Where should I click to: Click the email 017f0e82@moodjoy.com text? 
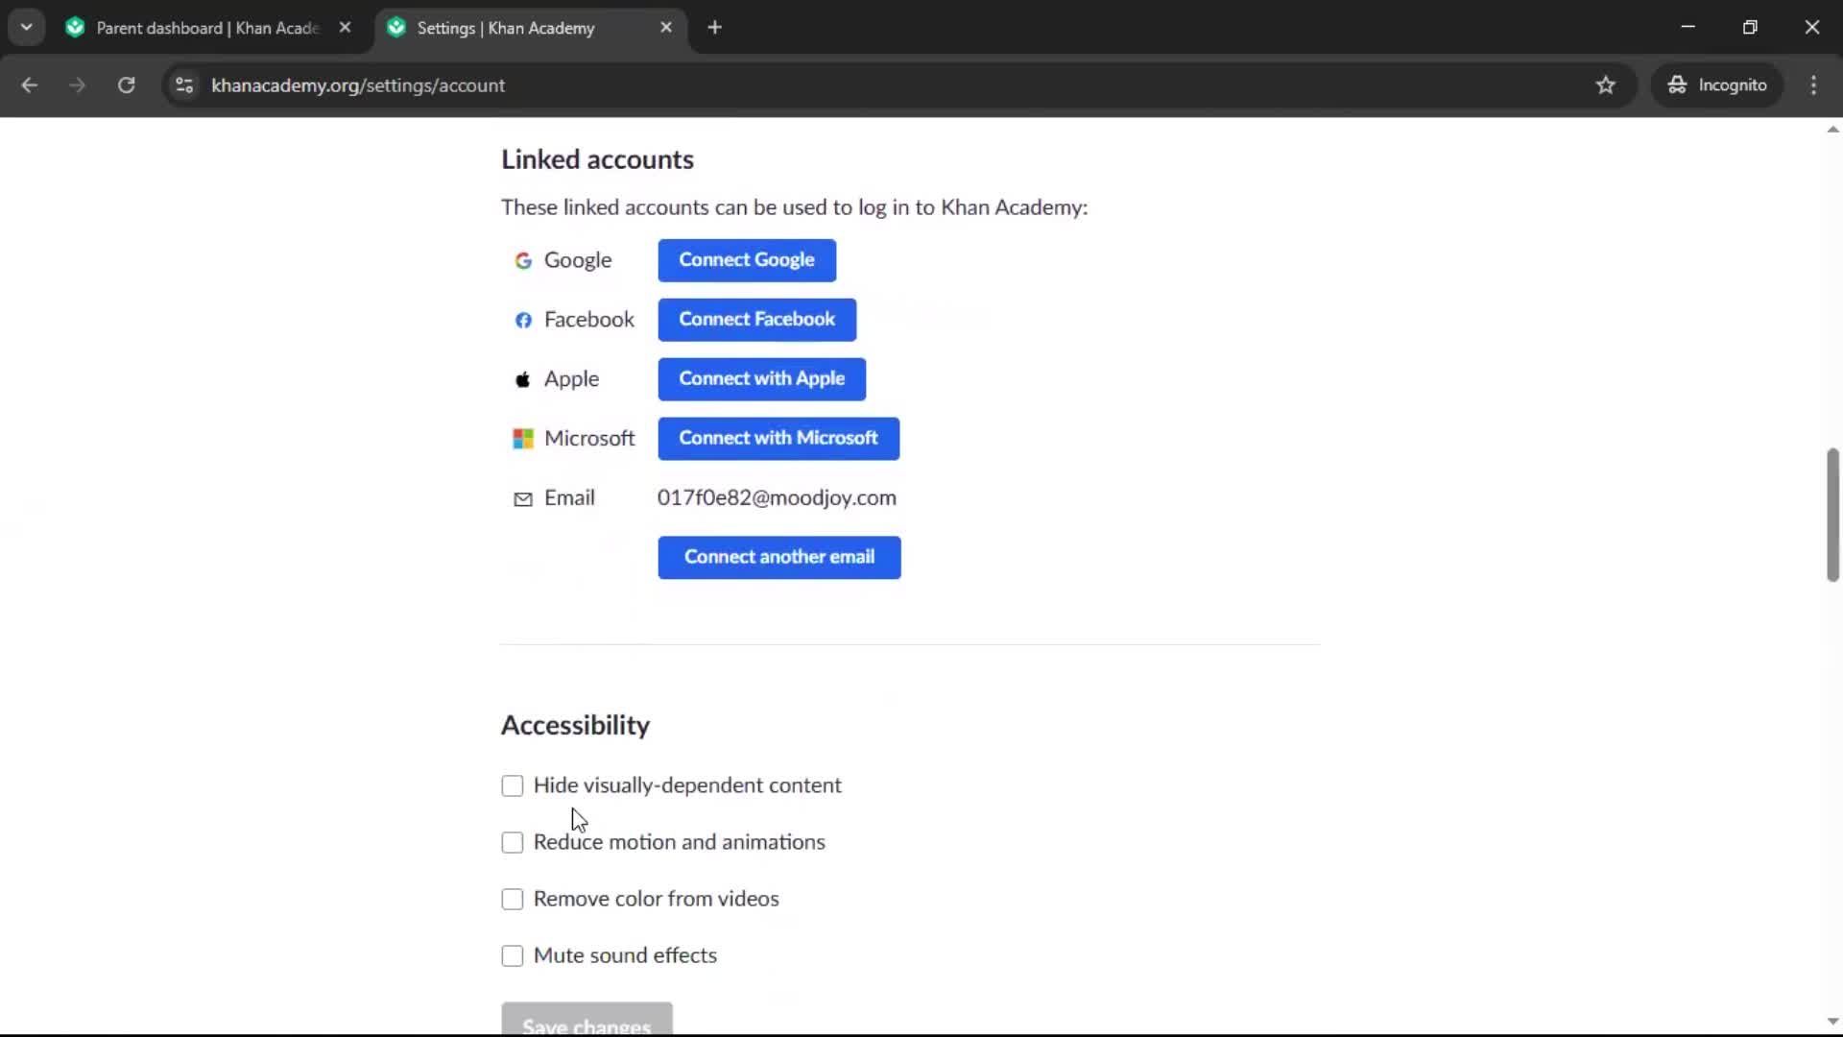pos(777,498)
